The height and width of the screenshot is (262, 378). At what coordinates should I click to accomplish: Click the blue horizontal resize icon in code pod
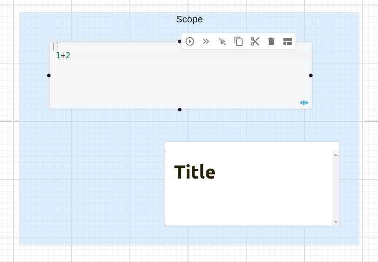[304, 103]
